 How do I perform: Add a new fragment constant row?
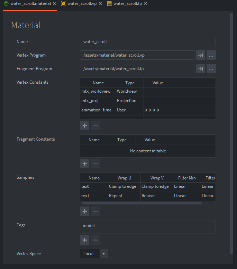click(84, 163)
